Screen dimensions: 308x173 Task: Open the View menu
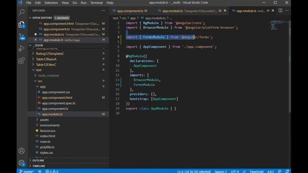[x=65, y=3]
